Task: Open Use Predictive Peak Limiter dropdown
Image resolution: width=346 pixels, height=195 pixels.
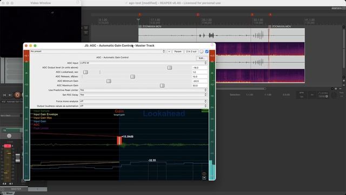Action: (143, 90)
